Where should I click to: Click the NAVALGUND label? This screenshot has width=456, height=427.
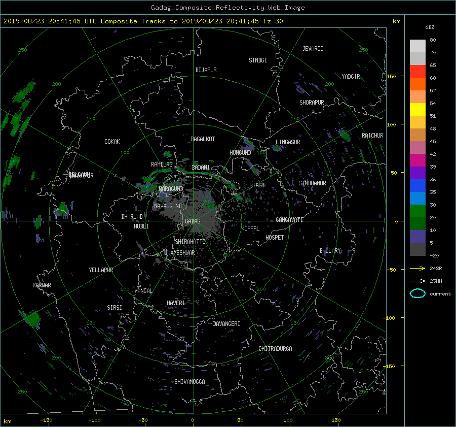(168, 206)
